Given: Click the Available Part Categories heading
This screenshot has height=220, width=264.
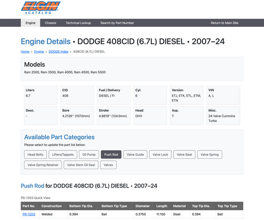Looking at the screenshot, I should click(59, 137).
